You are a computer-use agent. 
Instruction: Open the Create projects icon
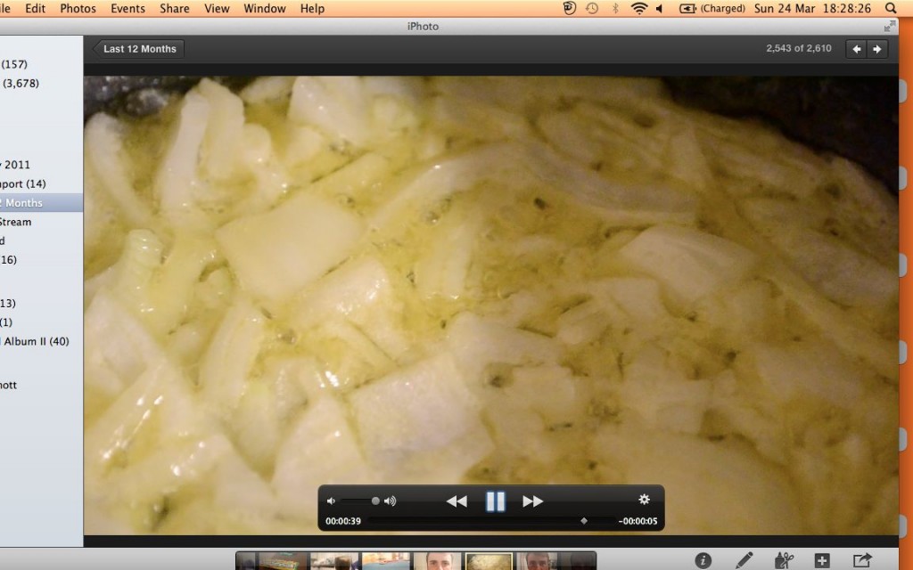(784, 560)
